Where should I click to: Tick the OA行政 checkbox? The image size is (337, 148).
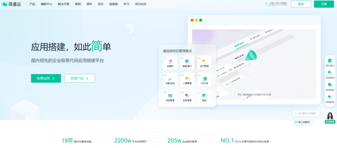[x=199, y=75]
